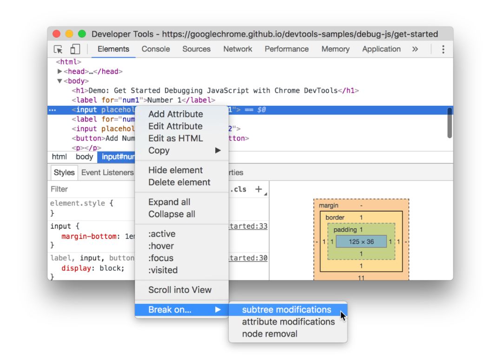
Task: Open the Event Listeners tab
Action: [107, 173]
